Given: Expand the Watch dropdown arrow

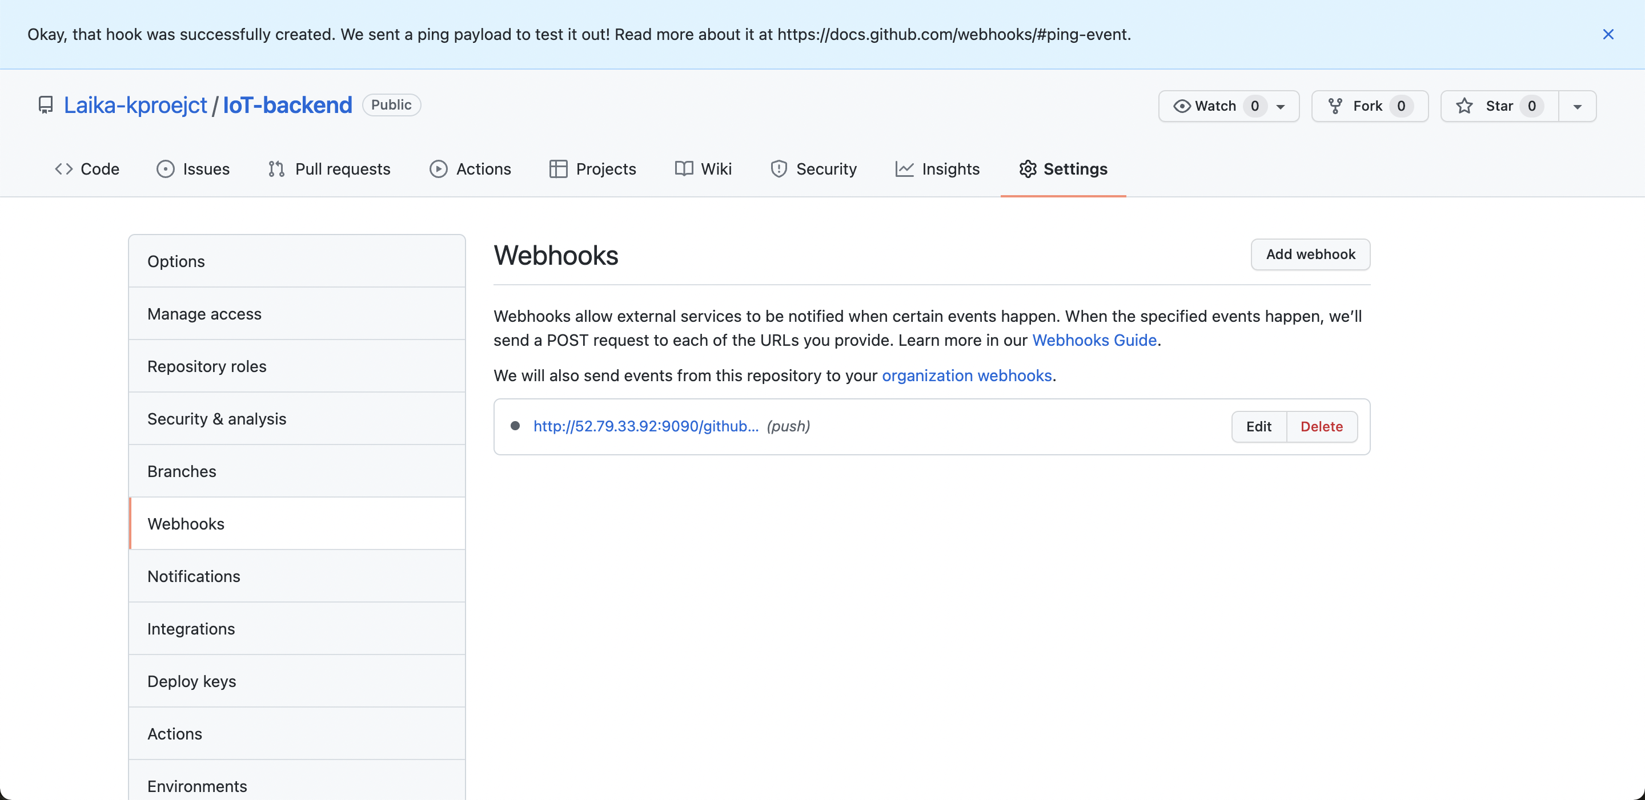Looking at the screenshot, I should point(1281,107).
